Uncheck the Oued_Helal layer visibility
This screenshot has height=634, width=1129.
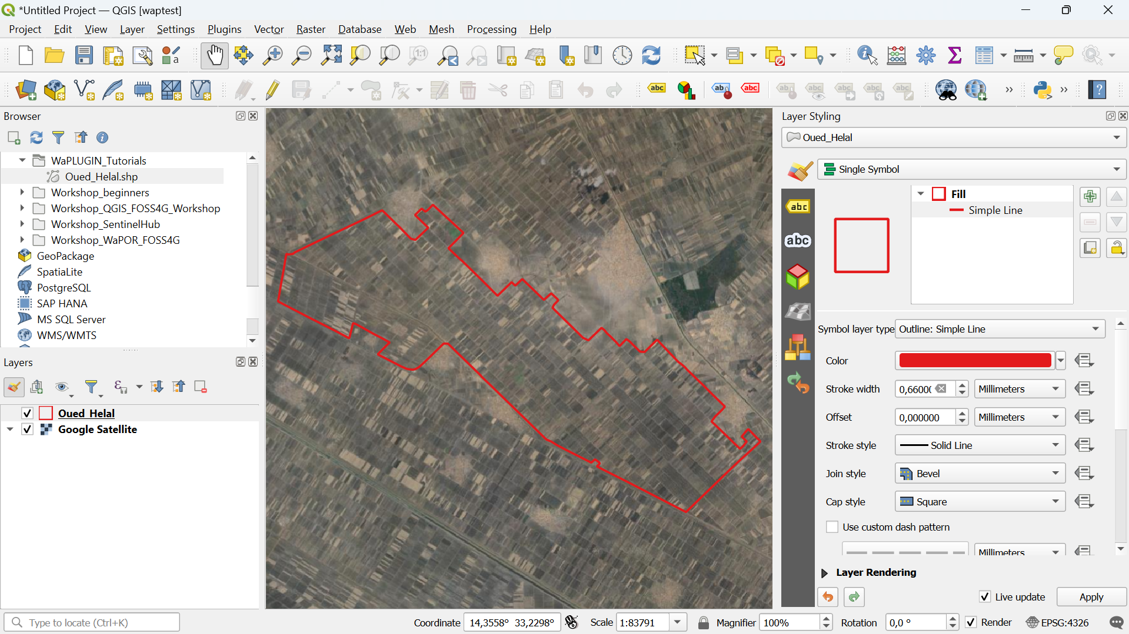coord(27,413)
